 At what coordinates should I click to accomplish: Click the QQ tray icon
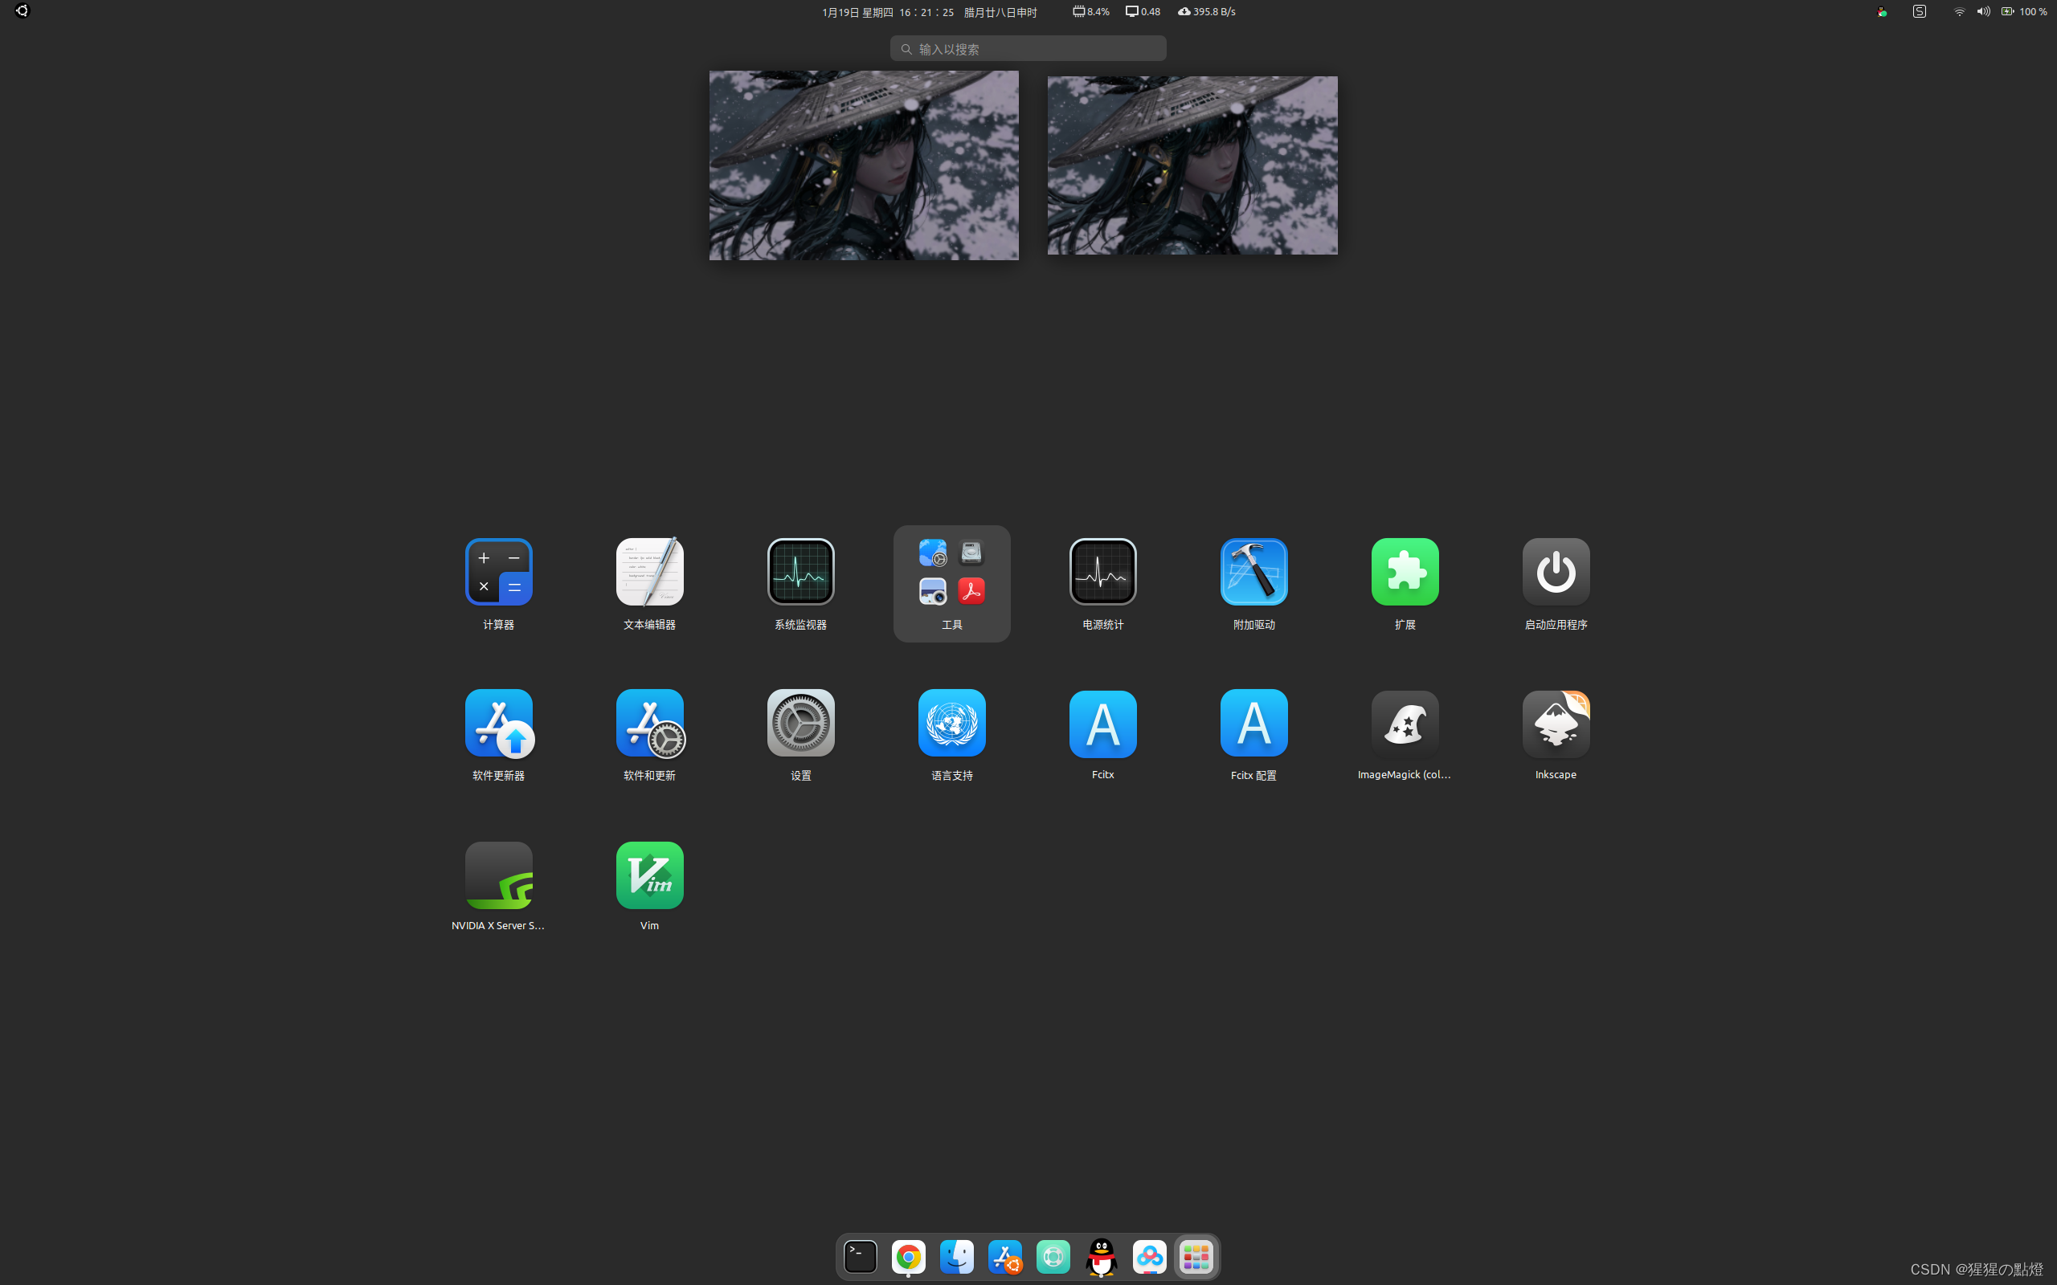[x=1882, y=11]
